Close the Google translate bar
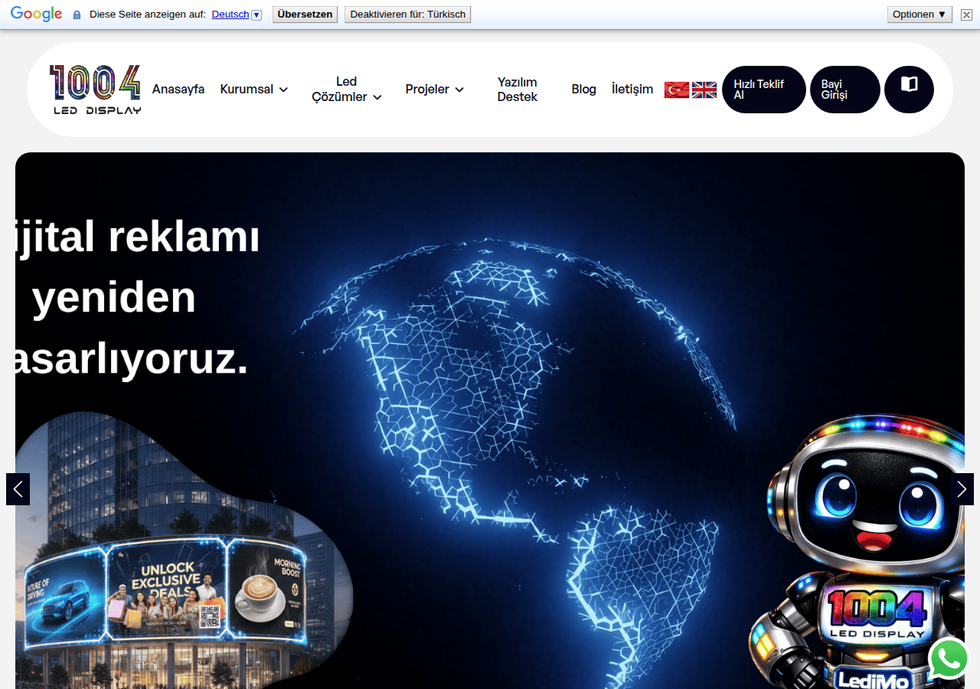Image resolution: width=980 pixels, height=689 pixels. [966, 15]
